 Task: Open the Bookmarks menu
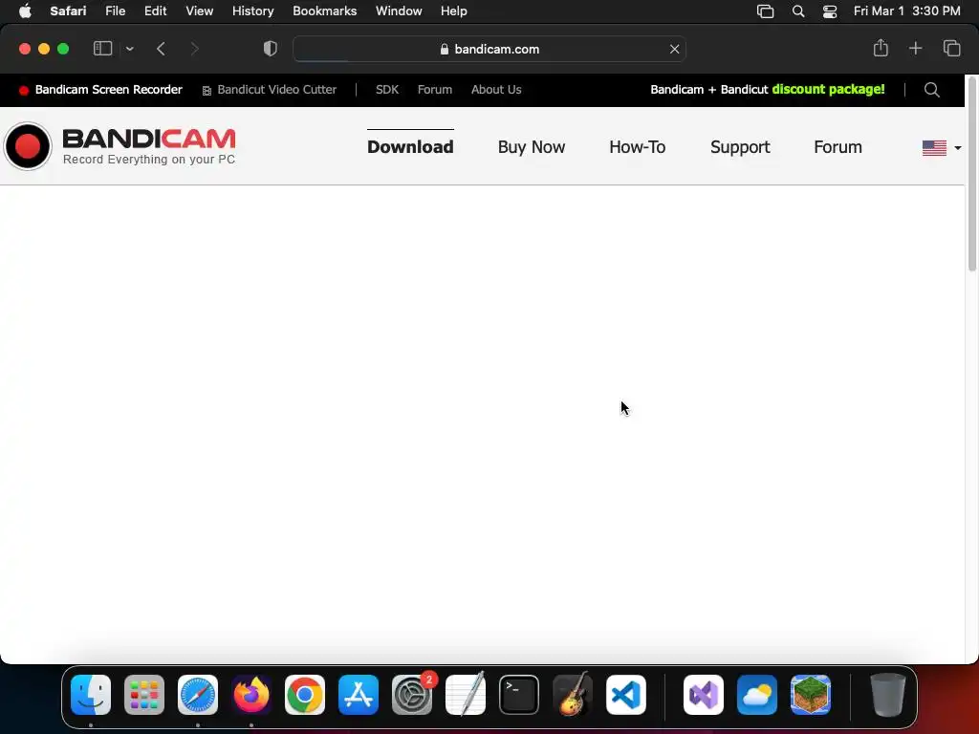click(325, 11)
